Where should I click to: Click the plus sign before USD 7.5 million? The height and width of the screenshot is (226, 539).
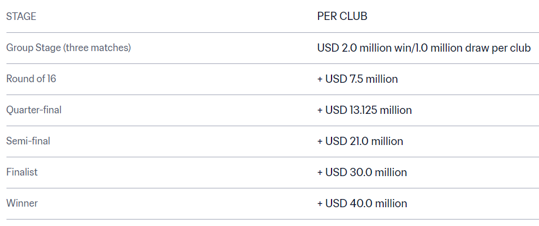click(320, 79)
